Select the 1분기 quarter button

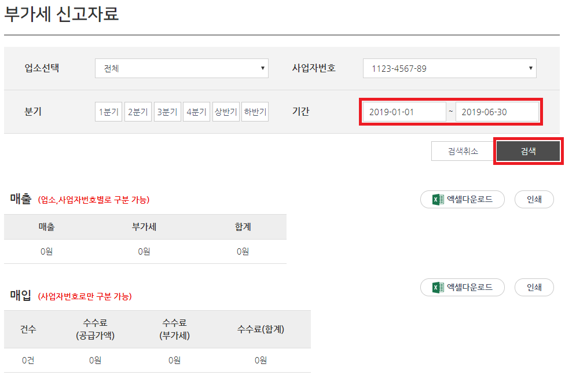click(108, 112)
